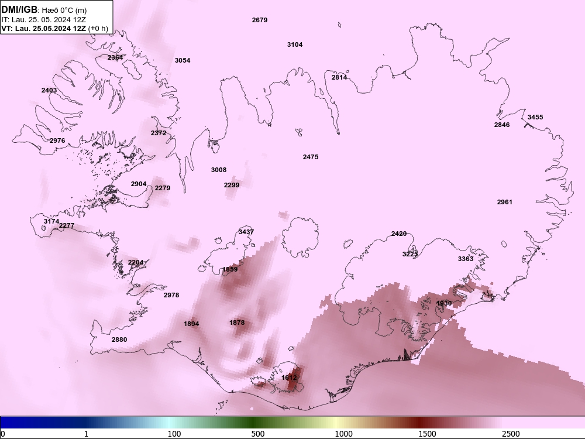Click the map value 2364
Screen dimensions: 585x439
pos(115,57)
